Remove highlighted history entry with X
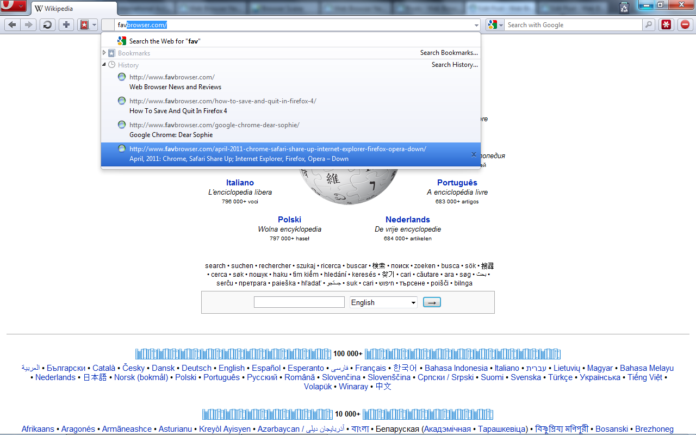The image size is (696, 435). point(474,154)
